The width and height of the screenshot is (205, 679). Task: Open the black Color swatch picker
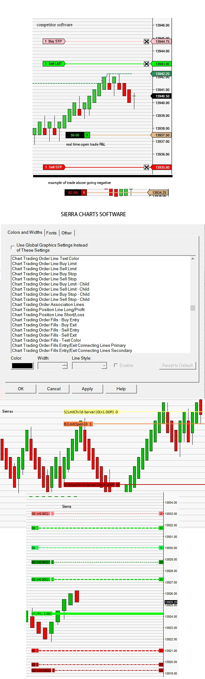22,366
